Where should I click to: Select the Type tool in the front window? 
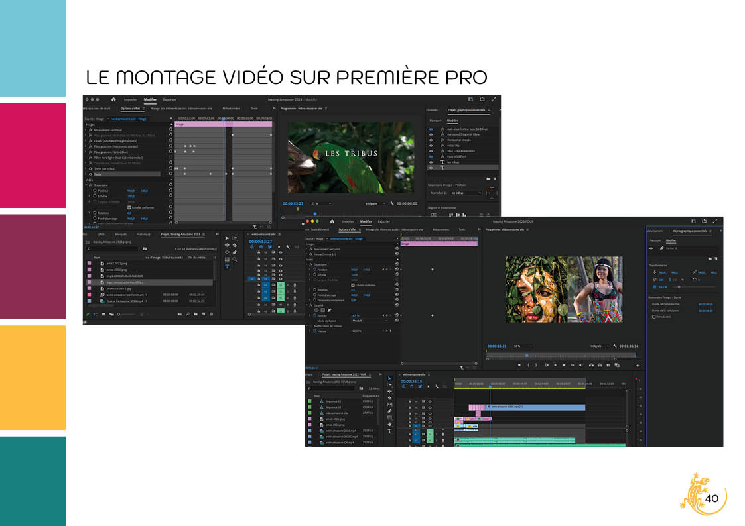click(389, 431)
